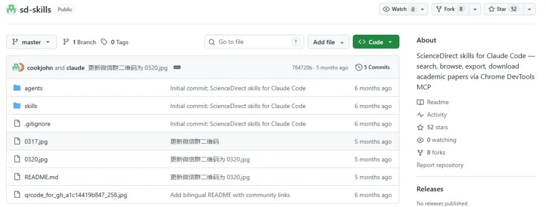Screen dimensions: 546x207
Task: Click the file icon beside 0317.jpg
Action: click(x=17, y=141)
